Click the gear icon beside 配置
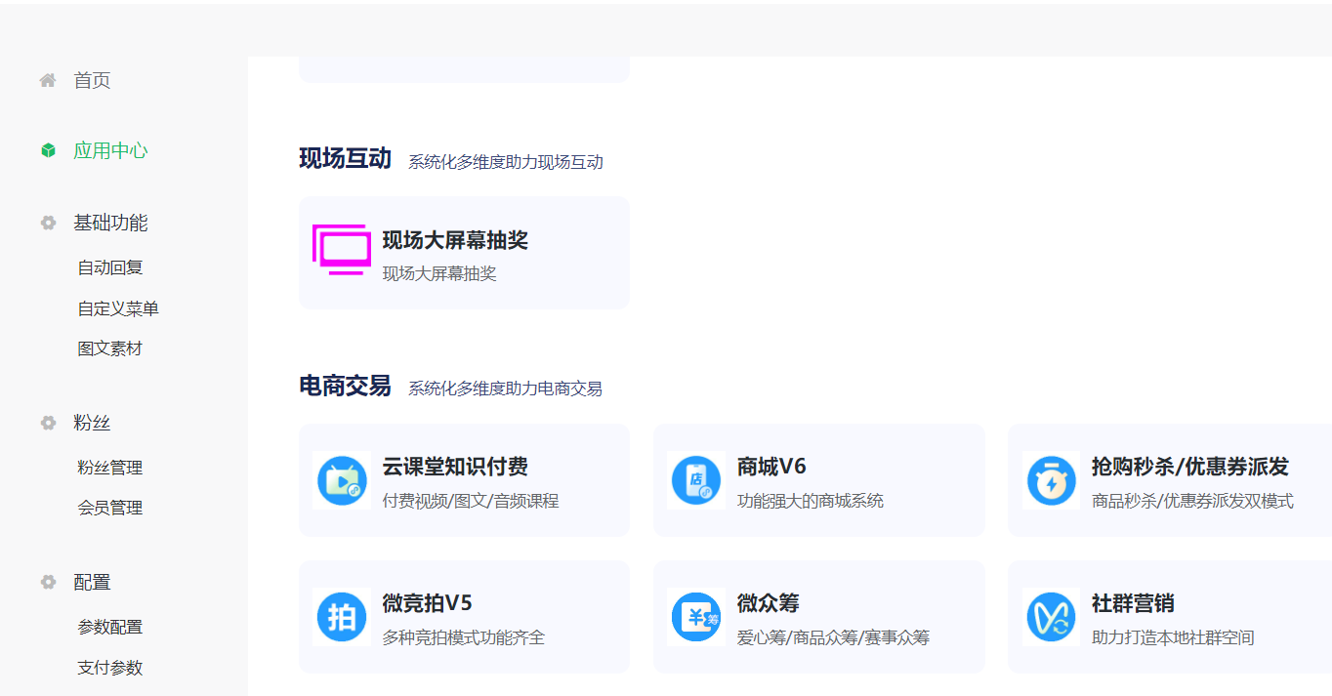Viewport: 1332px width, 696px height. (x=47, y=581)
